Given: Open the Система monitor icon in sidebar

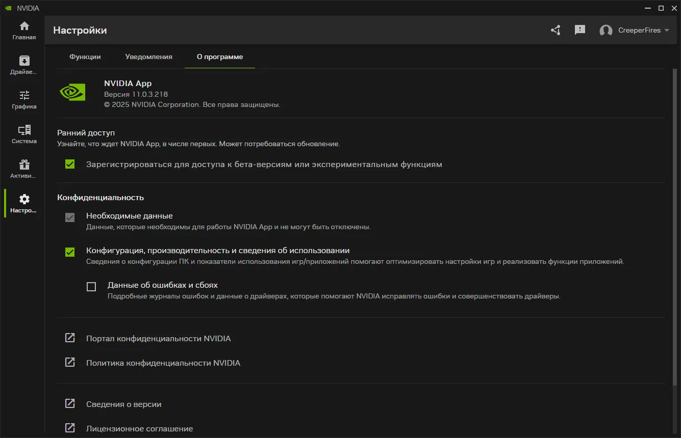Looking at the screenshot, I should [x=24, y=130].
